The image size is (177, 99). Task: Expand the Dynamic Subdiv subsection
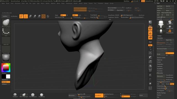coord(161,57)
